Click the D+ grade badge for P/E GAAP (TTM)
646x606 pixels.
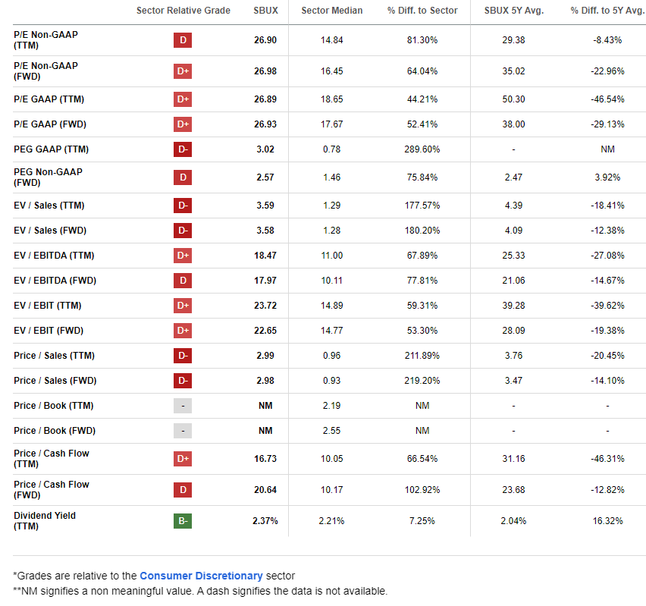coord(183,99)
